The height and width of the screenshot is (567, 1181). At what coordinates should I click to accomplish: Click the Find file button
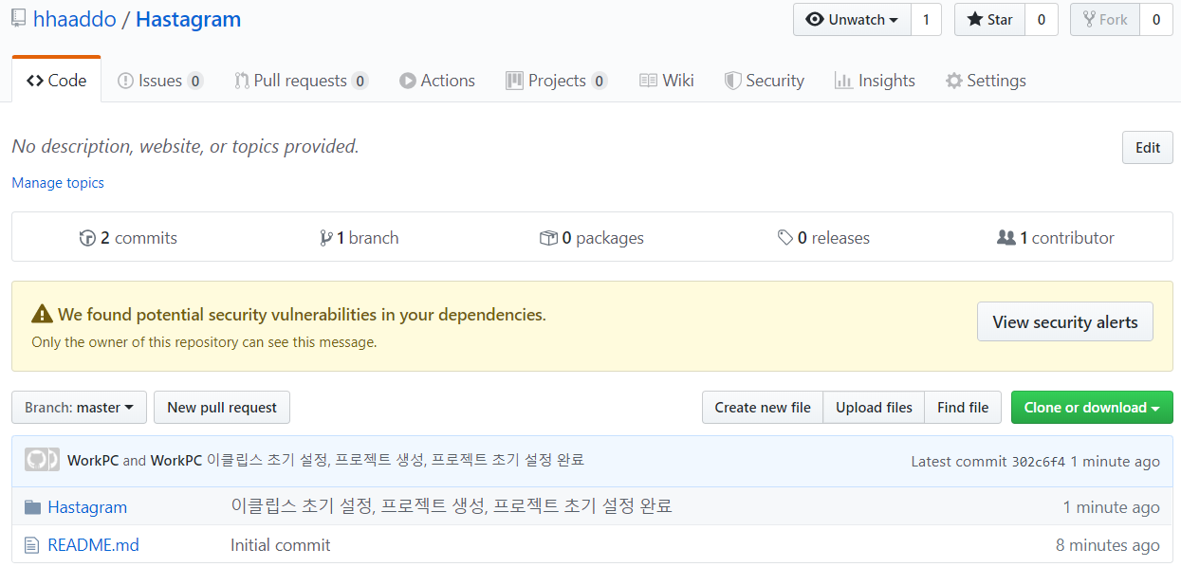pos(963,408)
